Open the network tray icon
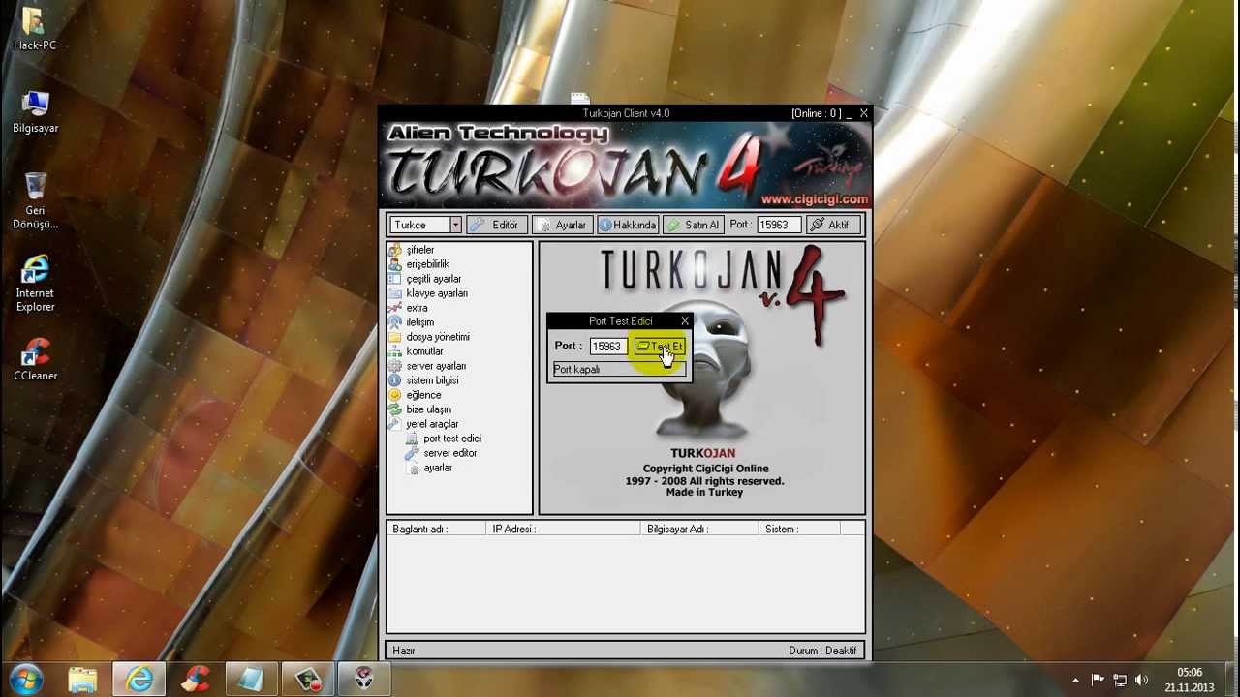This screenshot has width=1240, height=697. click(1120, 680)
